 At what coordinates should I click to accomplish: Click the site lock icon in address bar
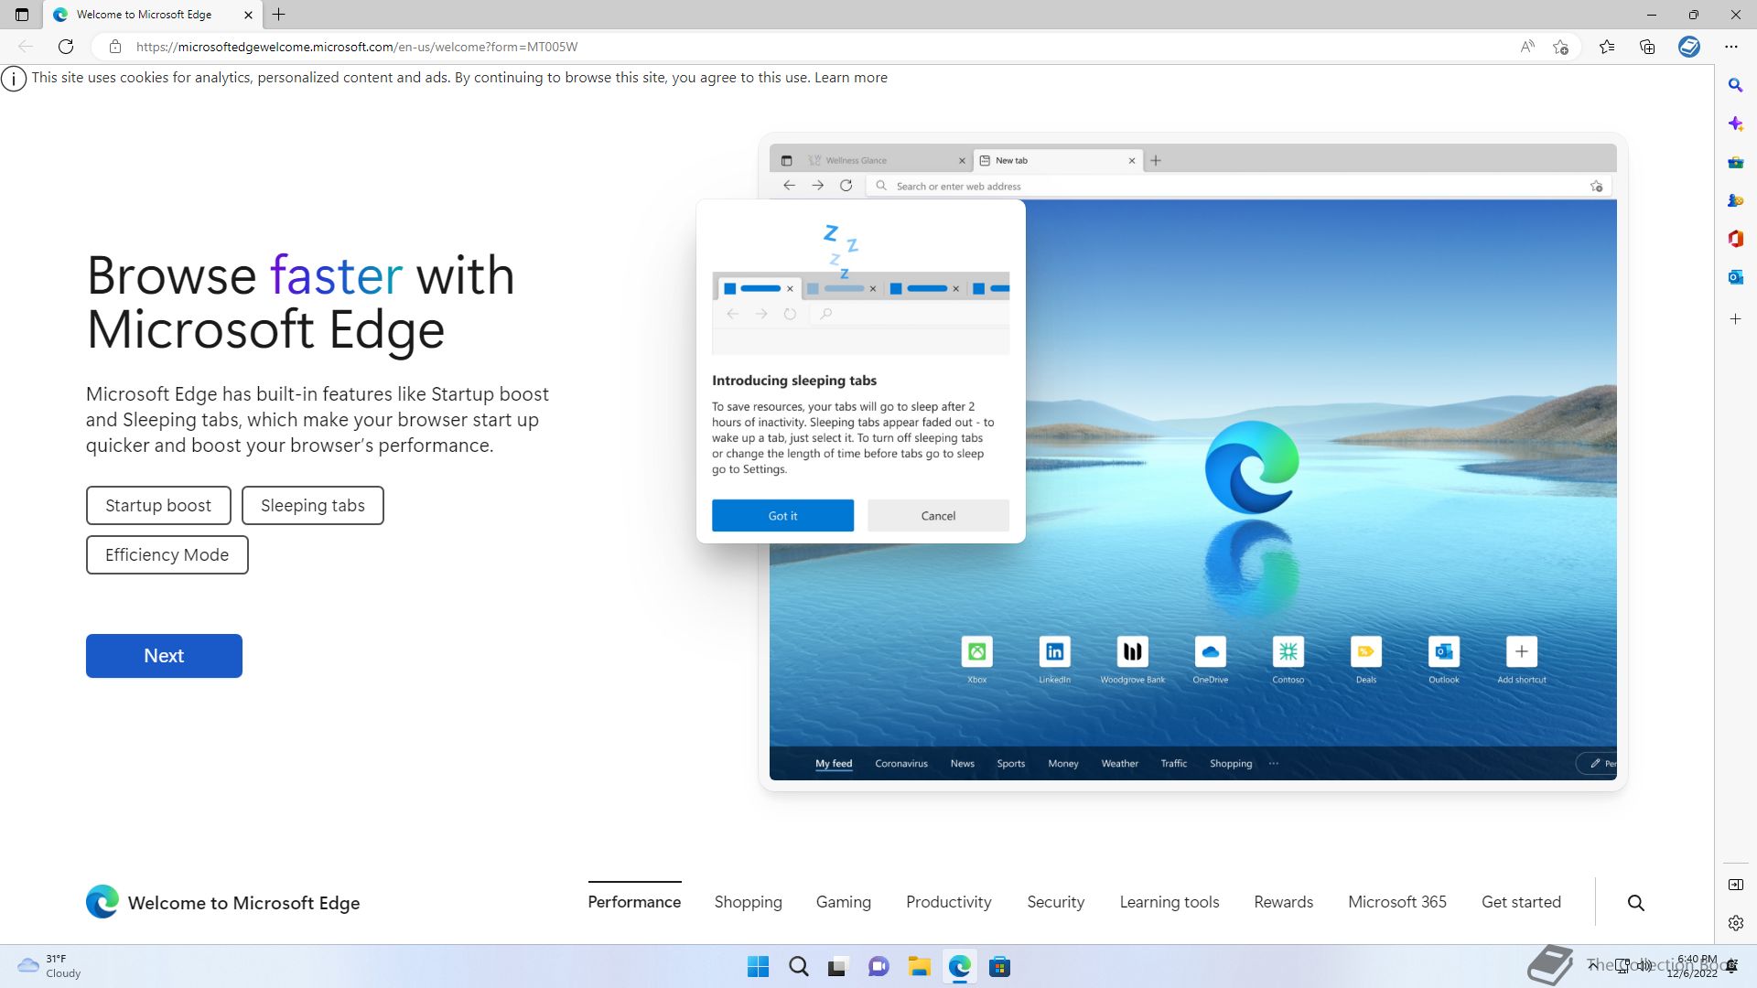(x=114, y=47)
